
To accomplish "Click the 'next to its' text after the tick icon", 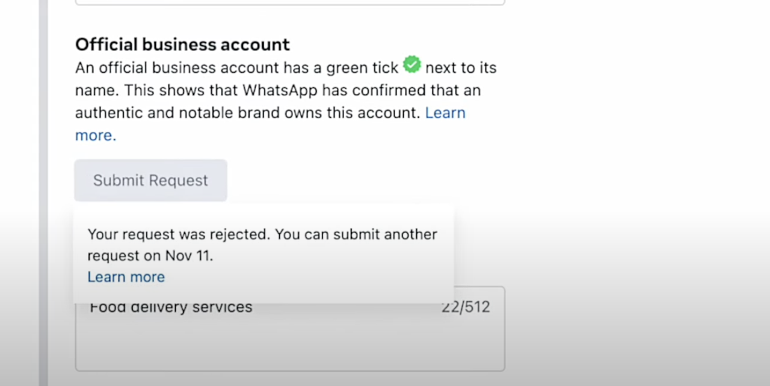I will 461,68.
